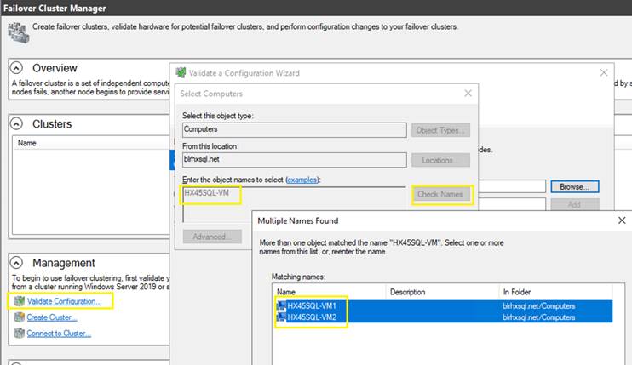Open the Connect to Cluster link
Image resolution: width=632 pixels, height=365 pixels.
[59, 334]
